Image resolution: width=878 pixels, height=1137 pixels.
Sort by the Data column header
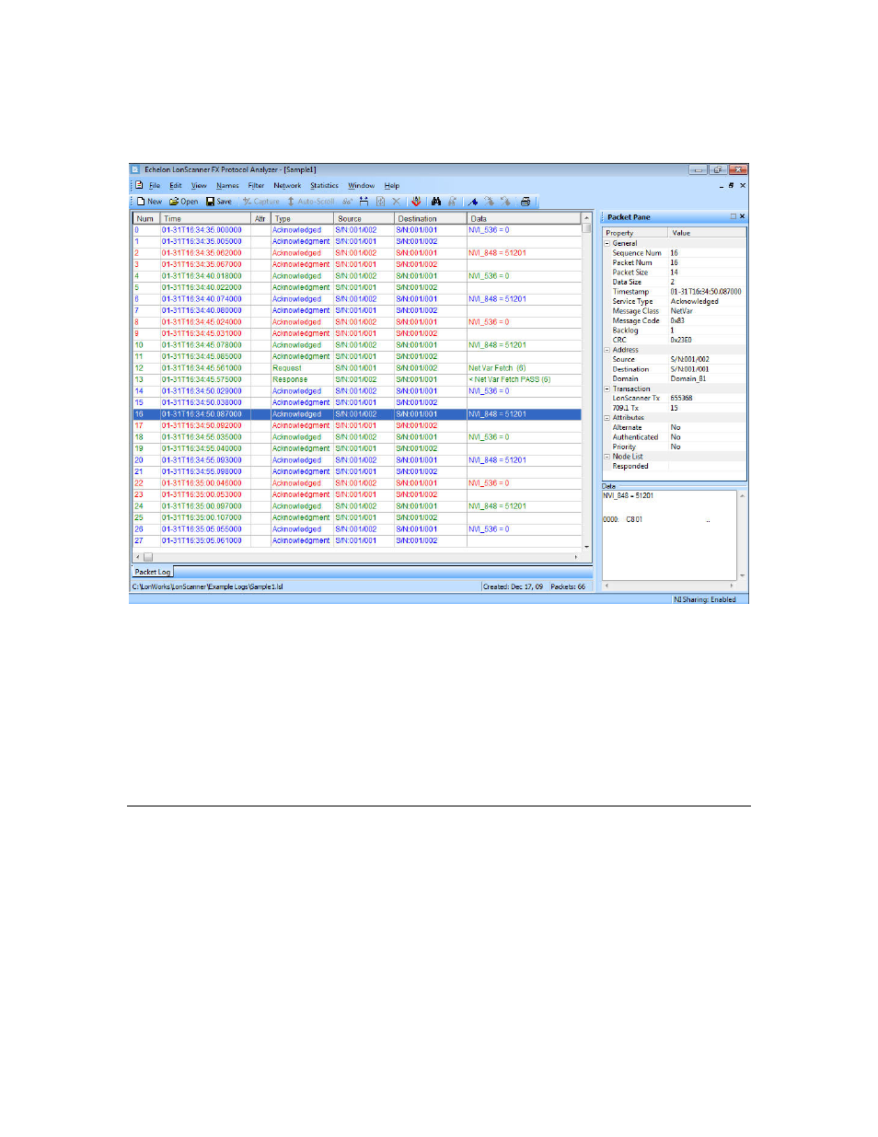tap(525, 219)
